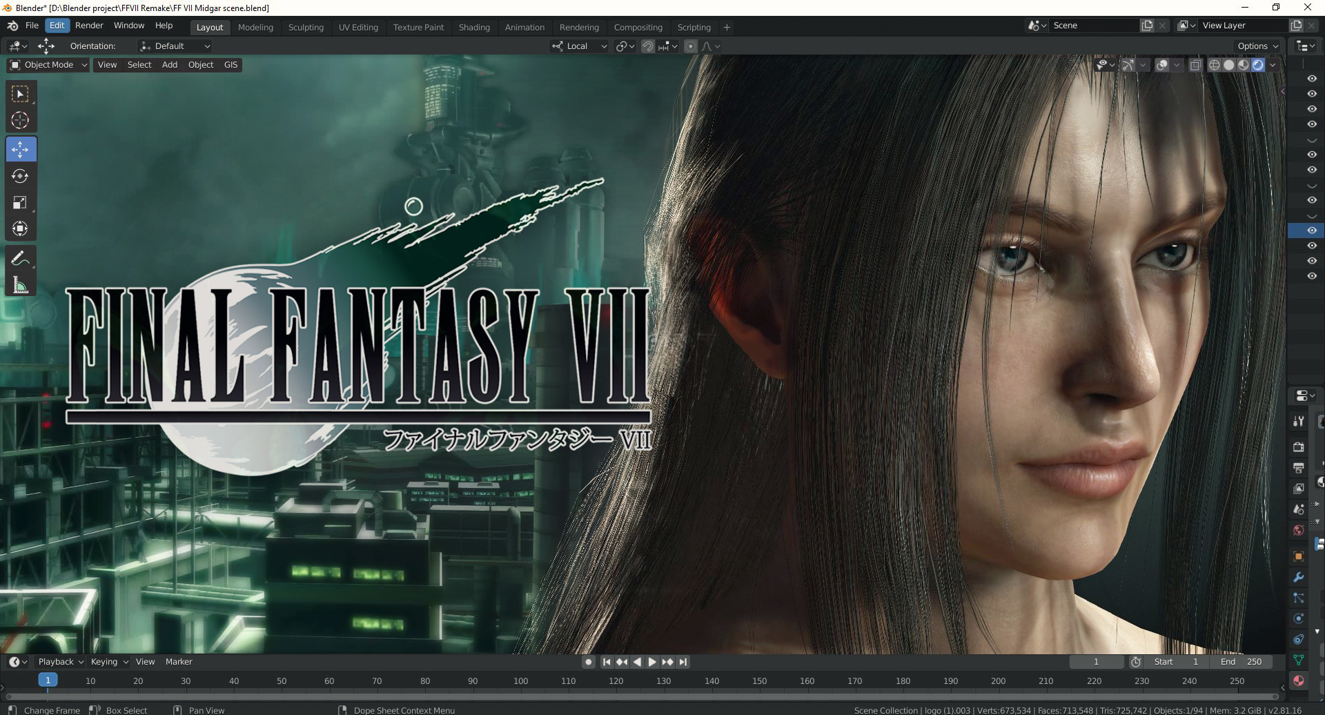Image resolution: width=1325 pixels, height=715 pixels.
Task: Open the Material properties tab
Action: click(x=1299, y=680)
